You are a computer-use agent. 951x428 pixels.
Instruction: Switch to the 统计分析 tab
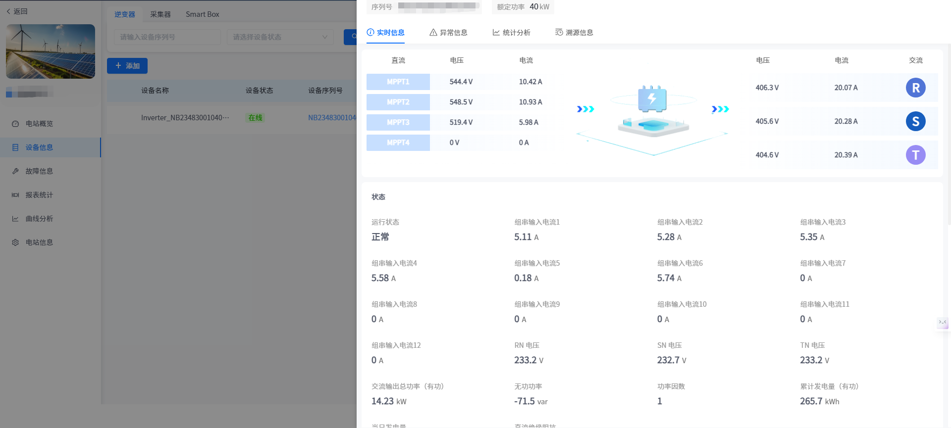(511, 33)
